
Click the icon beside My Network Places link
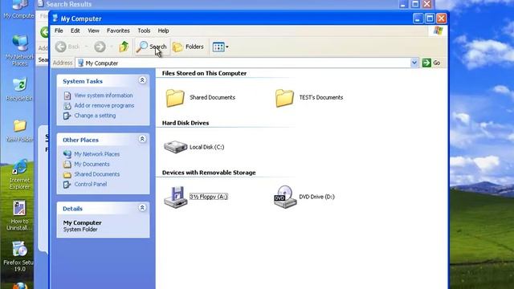point(67,154)
